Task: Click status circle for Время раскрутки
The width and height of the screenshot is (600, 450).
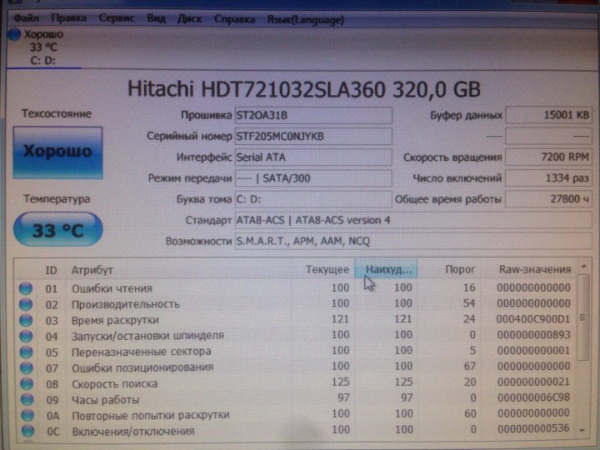Action: click(x=26, y=320)
